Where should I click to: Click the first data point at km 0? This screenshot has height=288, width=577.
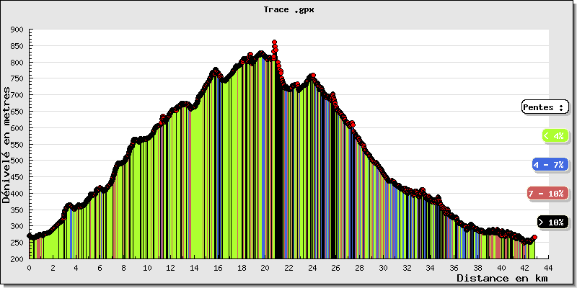pos(30,235)
